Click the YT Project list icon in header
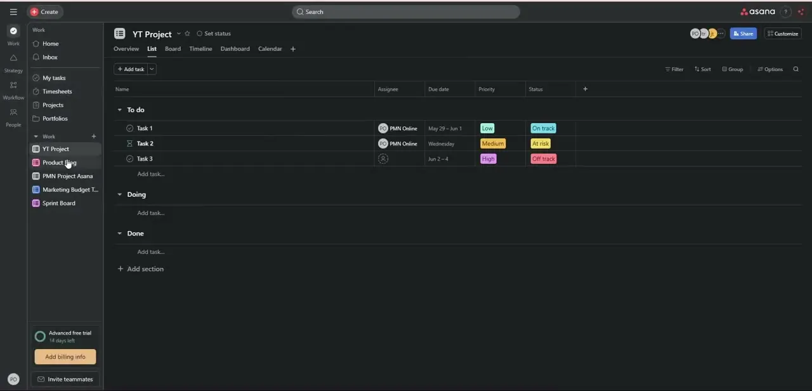This screenshot has height=391, width=812. click(119, 34)
